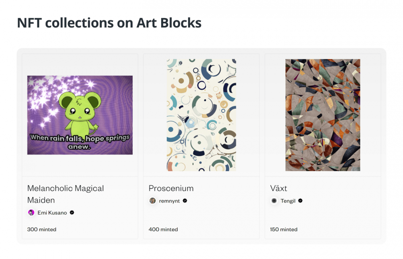The image size is (403, 259).
Task: Visit the Tengil artist name link
Action: click(x=288, y=201)
